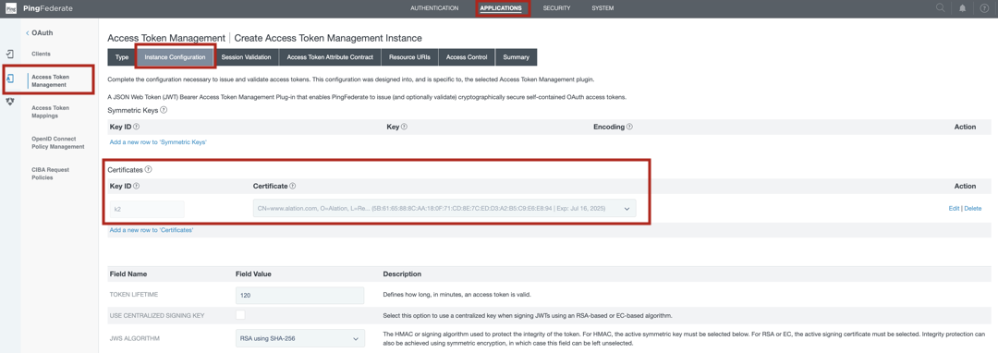
Task: Switch to Access Token Attribute Contract tab
Action: [330, 57]
